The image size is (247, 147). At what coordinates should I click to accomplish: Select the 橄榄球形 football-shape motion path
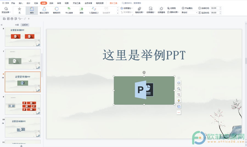tap(57, 10)
